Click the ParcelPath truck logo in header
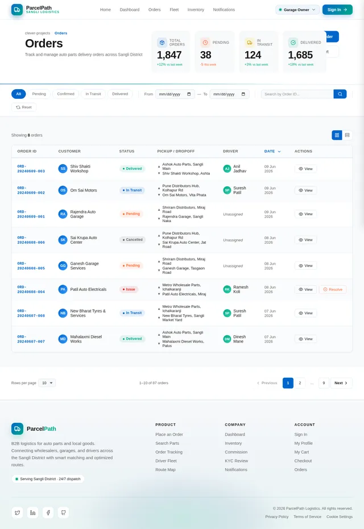Viewport: 364px width, 529px height. click(x=17, y=10)
